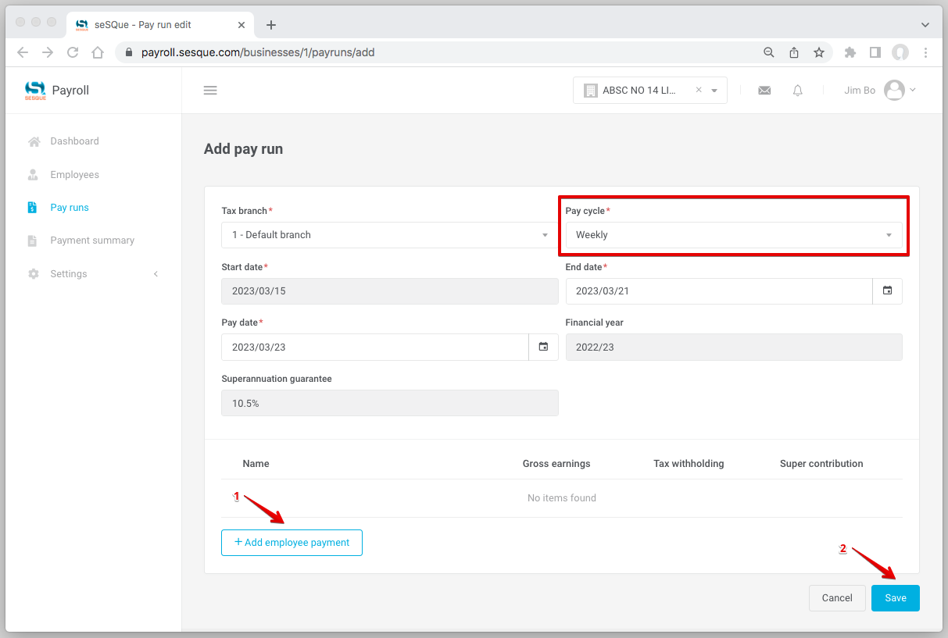The width and height of the screenshot is (948, 638).
Task: Open the Pay date calendar picker icon
Action: [543, 347]
